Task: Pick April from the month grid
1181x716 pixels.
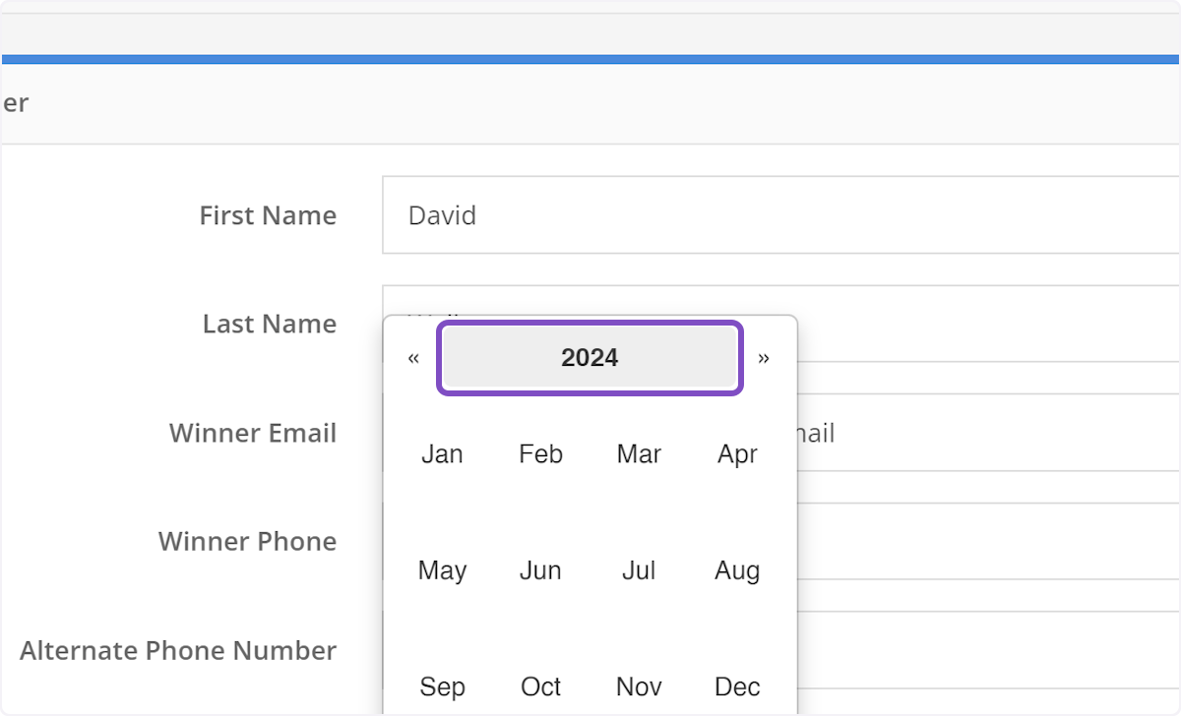Action: (736, 453)
